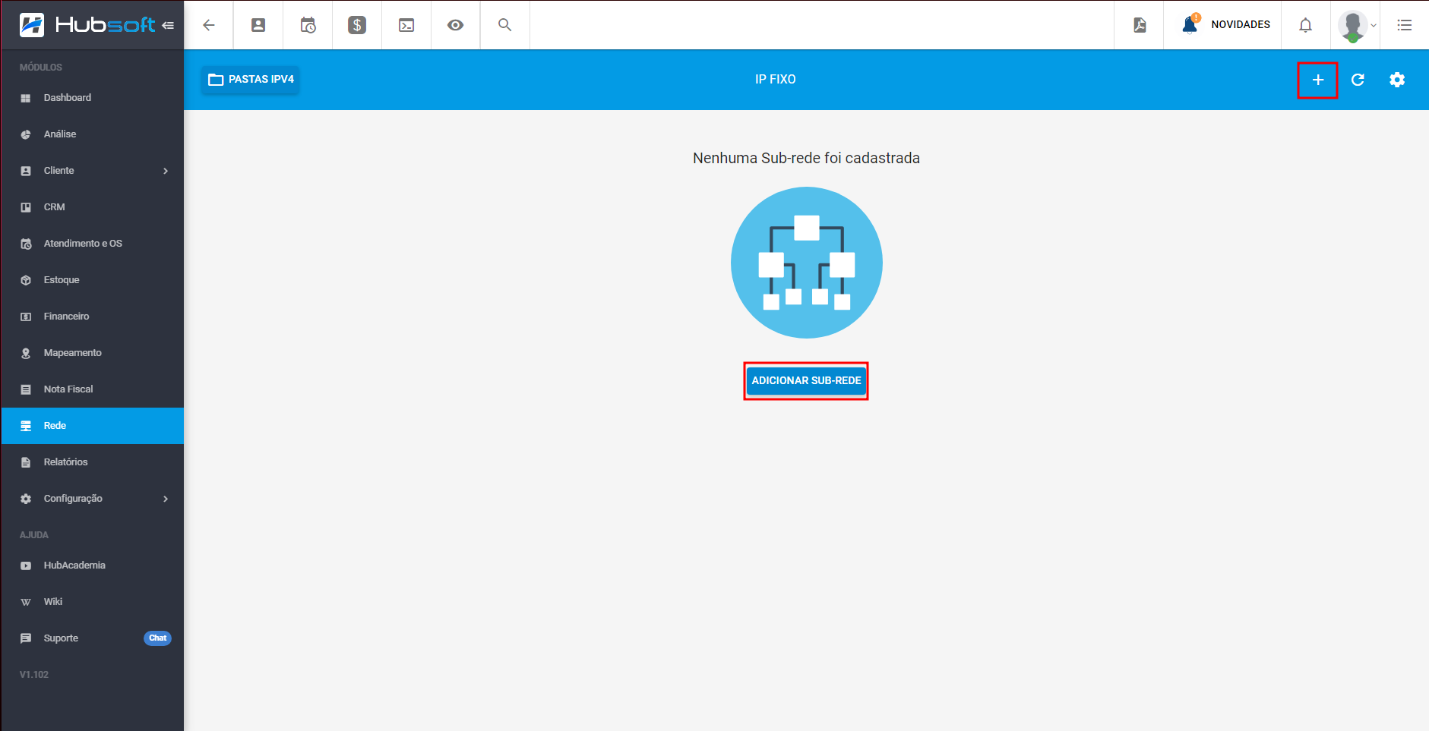Open the dollar sign financial toolbar icon
This screenshot has width=1429, height=731.
point(357,25)
